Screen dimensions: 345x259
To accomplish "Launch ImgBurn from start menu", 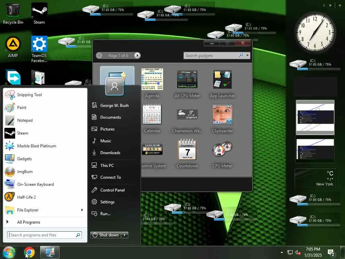I will pyautogui.click(x=45, y=172).
